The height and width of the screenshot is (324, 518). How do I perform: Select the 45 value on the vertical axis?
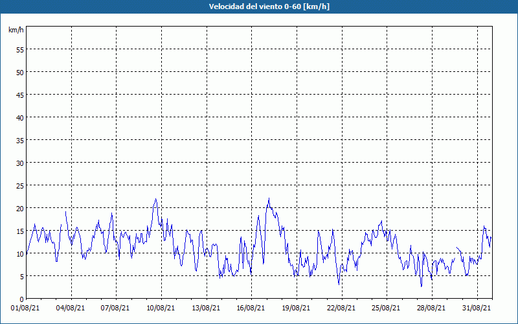20,95
